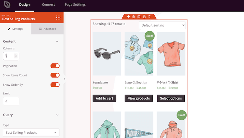This screenshot has width=244, height=138.
Task: Click the Sale! badge on Logo Collection
Action: pyautogui.click(x=150, y=36)
